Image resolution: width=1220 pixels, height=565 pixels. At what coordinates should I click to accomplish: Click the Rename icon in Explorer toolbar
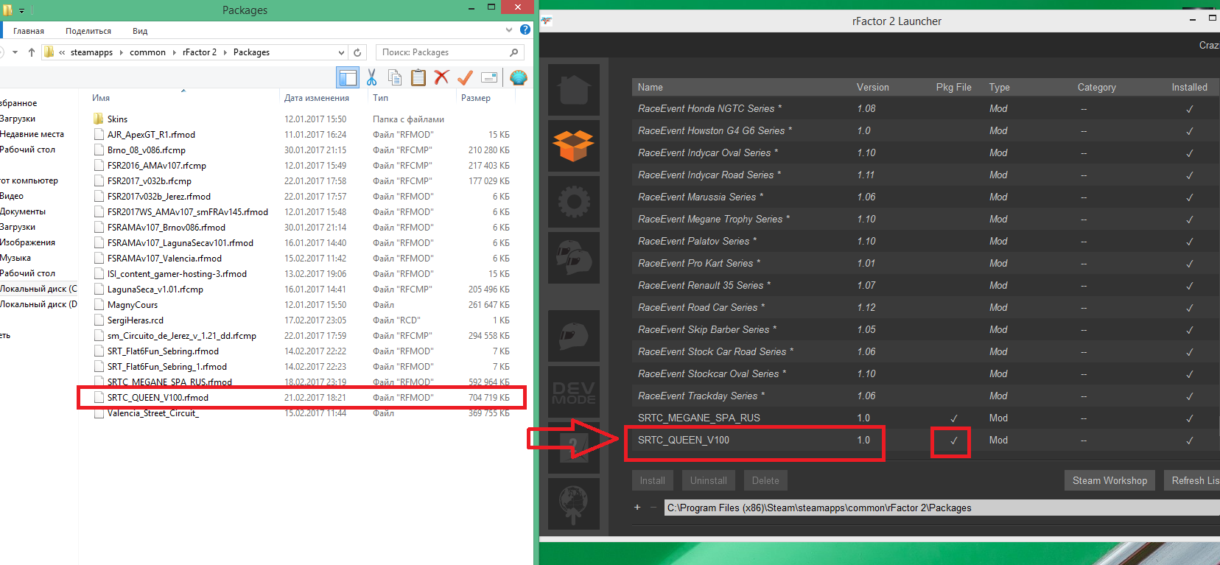[x=488, y=77]
